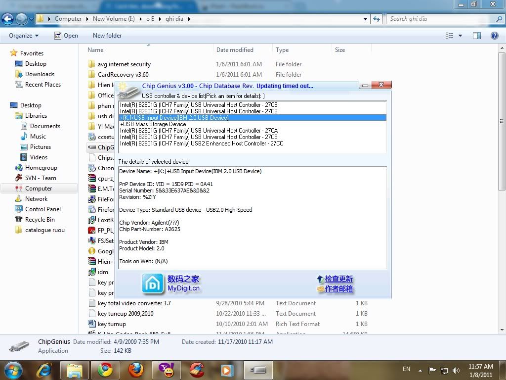Open Recent Places under Favorites

click(38, 84)
